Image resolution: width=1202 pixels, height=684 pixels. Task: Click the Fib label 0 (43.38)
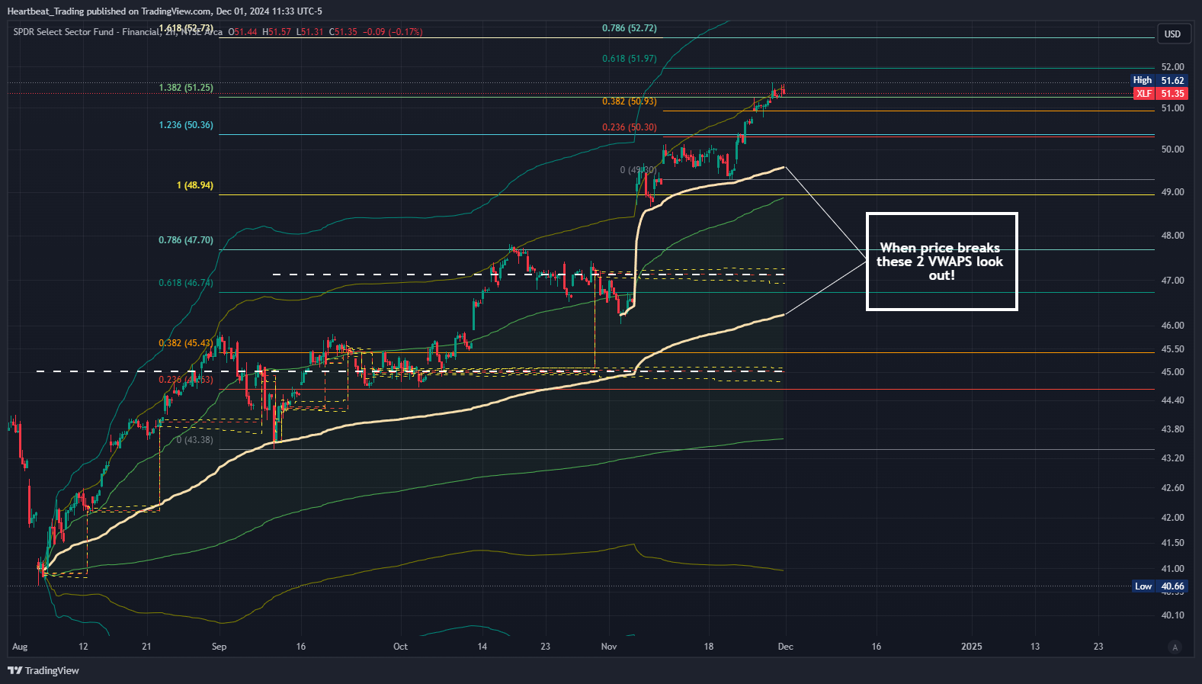coord(195,440)
